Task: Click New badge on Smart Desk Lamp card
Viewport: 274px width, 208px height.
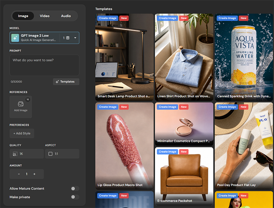Action: coord(124,18)
